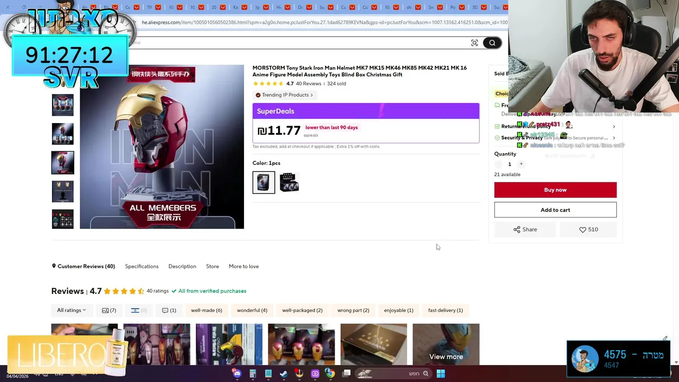Screen dimensions: 679x382
Task: Open Steam from the taskbar
Action: pos(284,374)
